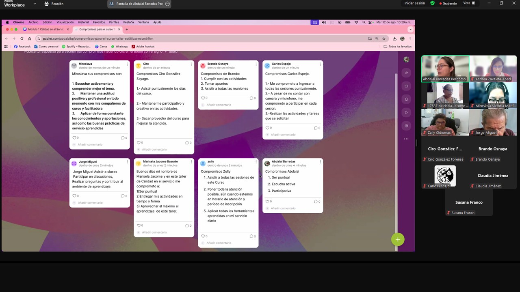Open three-dot menu on Carlos Espejo post

[x=321, y=64]
